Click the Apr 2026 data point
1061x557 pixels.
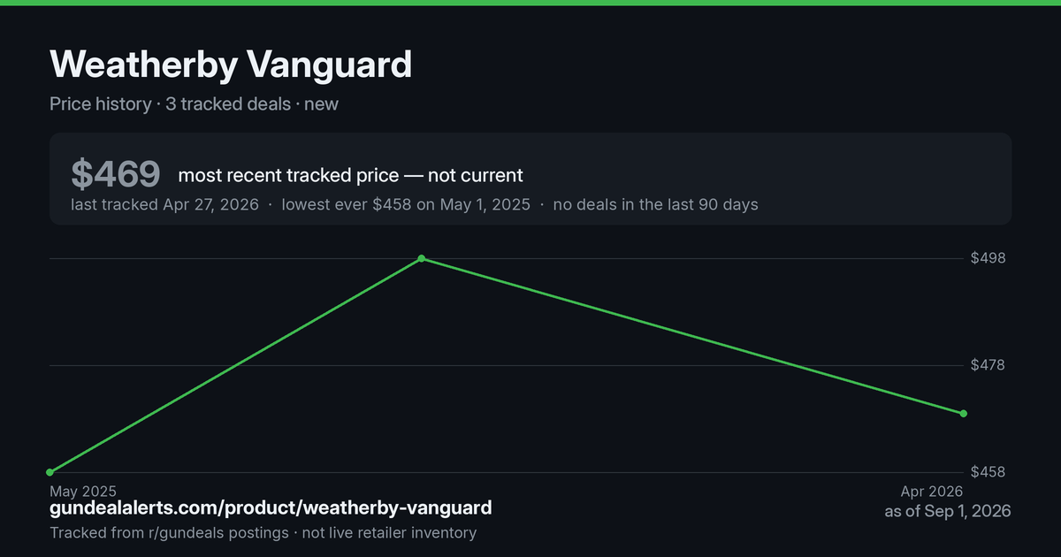point(963,414)
